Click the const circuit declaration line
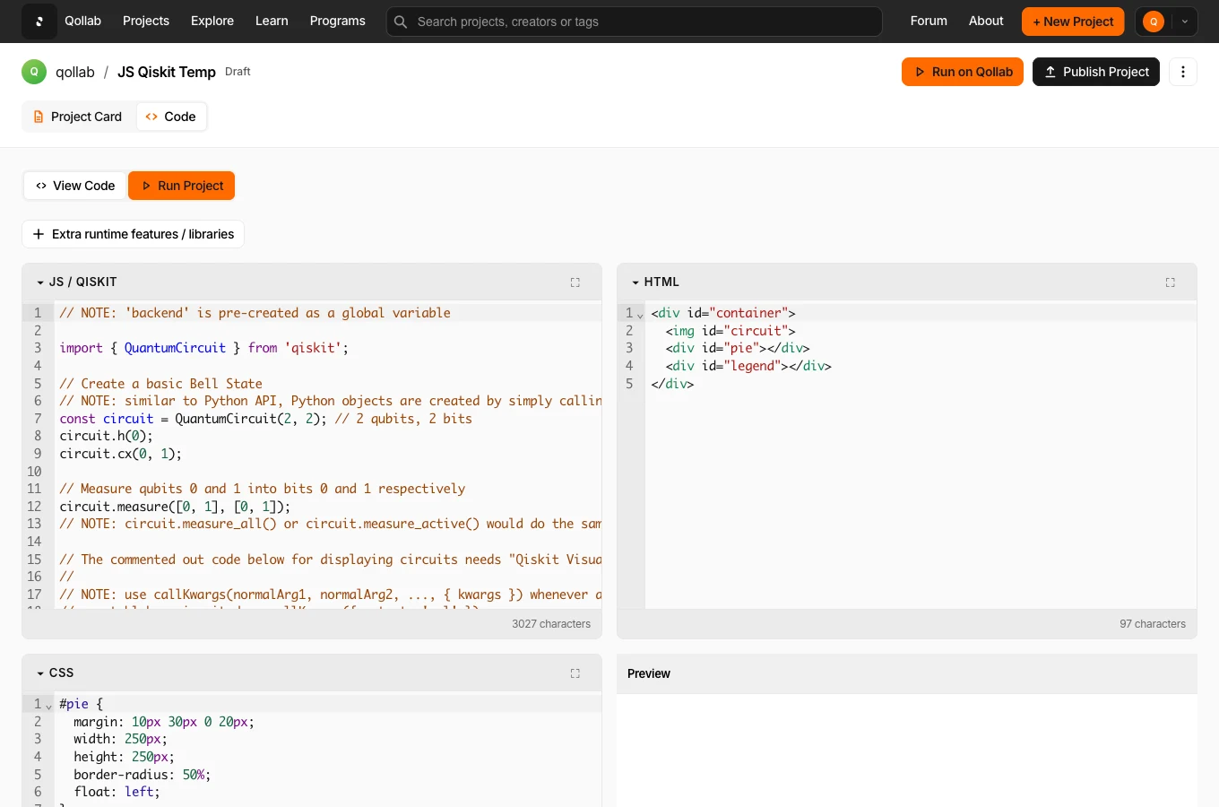 click(x=265, y=419)
